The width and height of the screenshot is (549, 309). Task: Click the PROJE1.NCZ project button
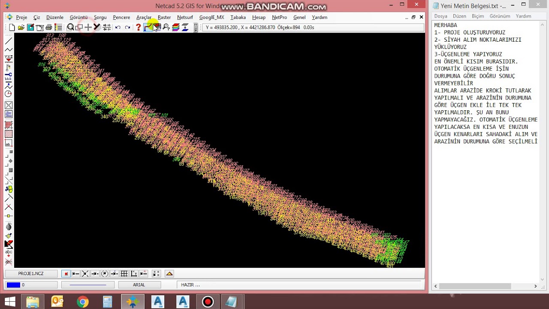(x=31, y=273)
